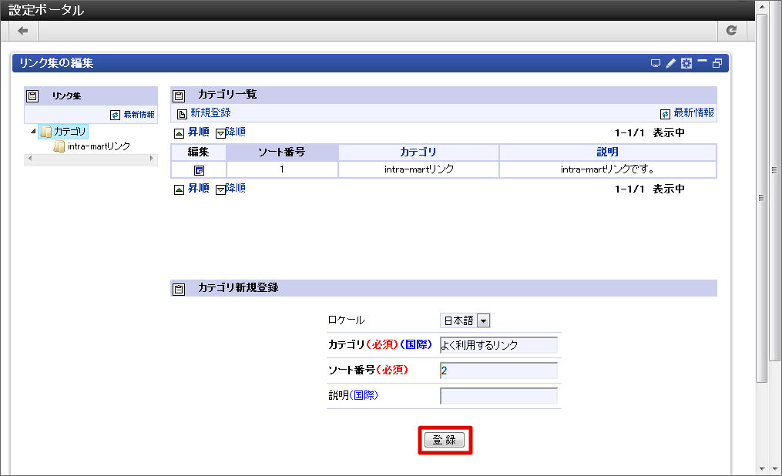
Task: Click the 編集 column header
Action: click(x=199, y=153)
